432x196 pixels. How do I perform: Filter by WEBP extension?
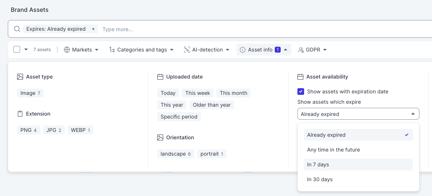[x=80, y=130]
